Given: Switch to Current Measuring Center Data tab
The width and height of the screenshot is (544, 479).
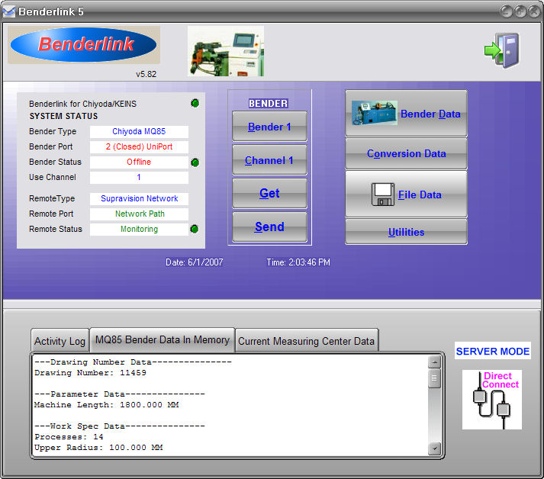Looking at the screenshot, I should tap(306, 341).
